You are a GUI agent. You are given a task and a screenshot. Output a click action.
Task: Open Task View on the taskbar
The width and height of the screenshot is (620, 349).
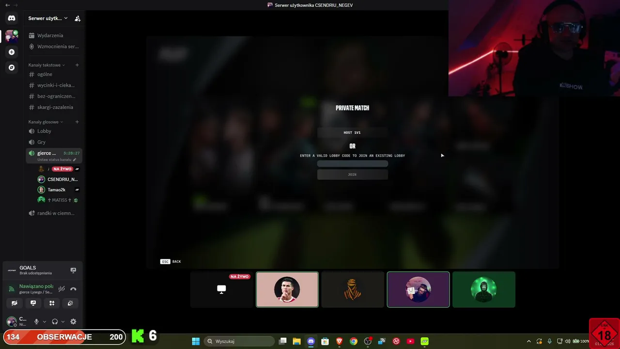(x=283, y=341)
